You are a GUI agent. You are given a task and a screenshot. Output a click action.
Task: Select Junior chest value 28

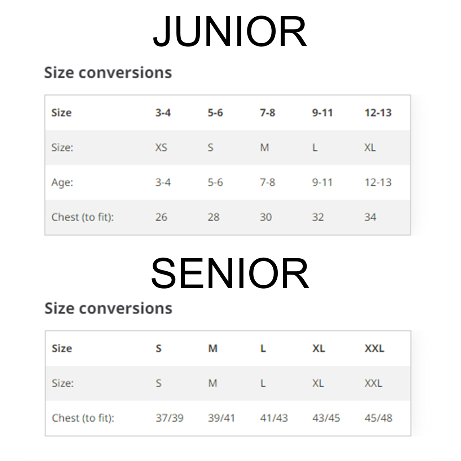(214, 217)
